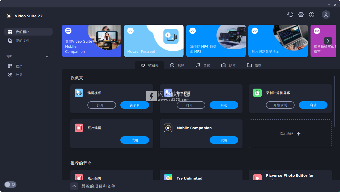
Task: Switch to the 音频 tab
Action: coord(203,65)
